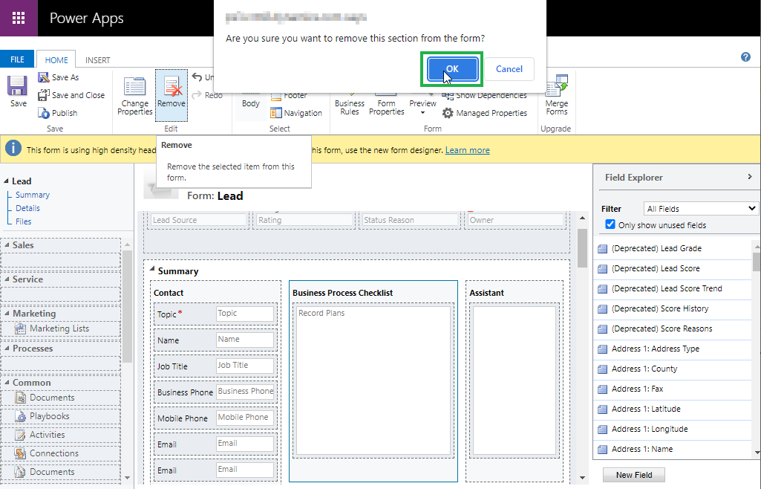761x489 pixels.
Task: Click Redo in the Edit group
Action: coord(207,95)
